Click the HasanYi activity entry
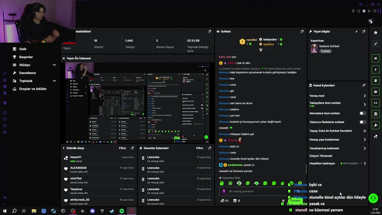This screenshot has height=215, width=382. pos(98,159)
